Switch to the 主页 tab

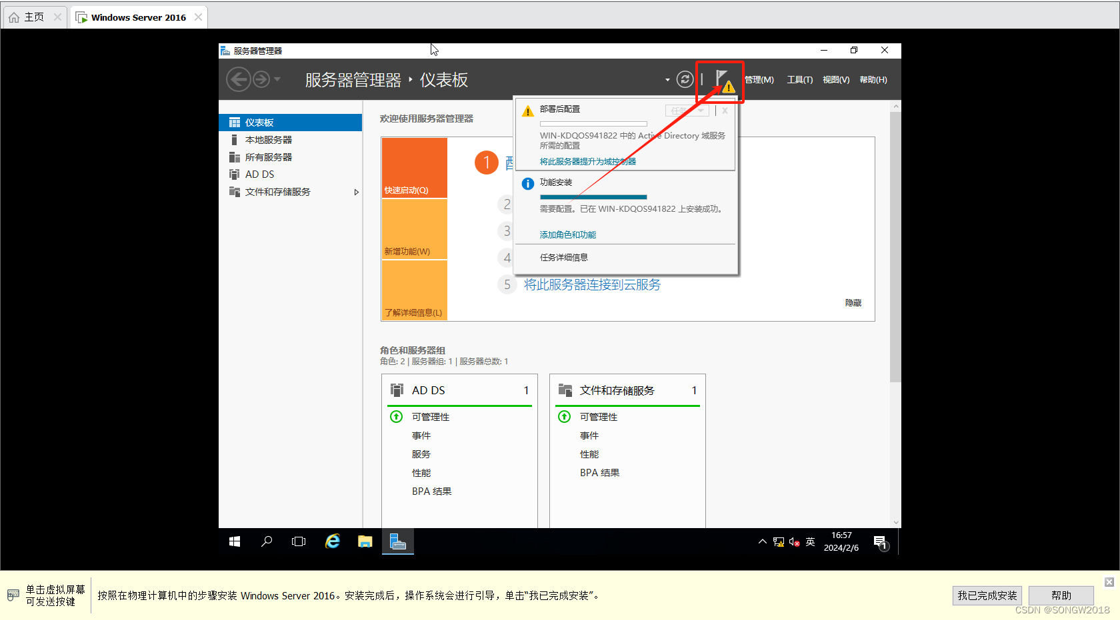coord(34,17)
